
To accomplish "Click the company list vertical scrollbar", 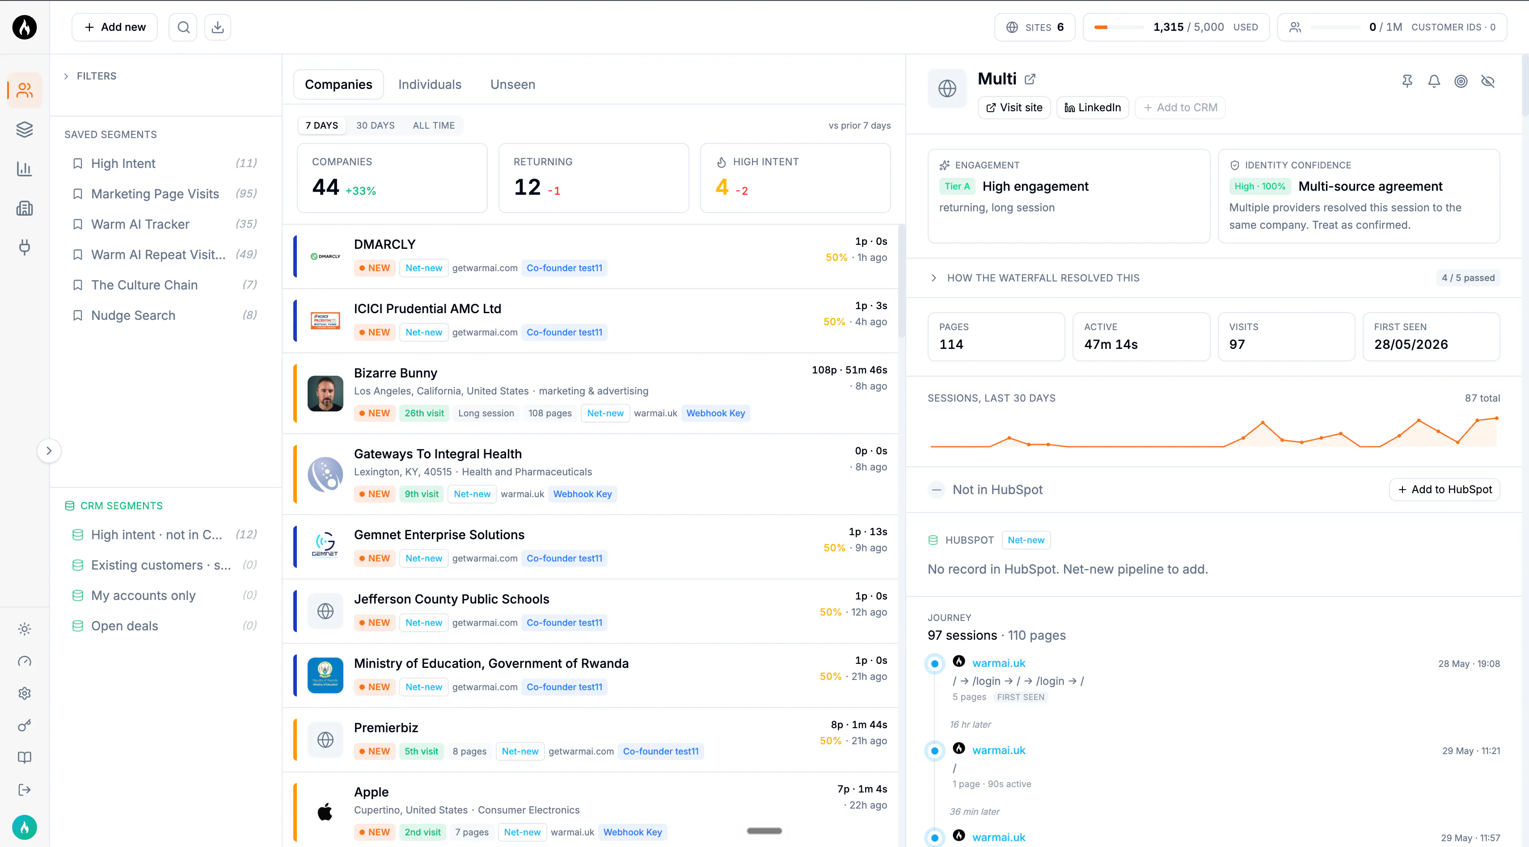I will tap(902, 281).
